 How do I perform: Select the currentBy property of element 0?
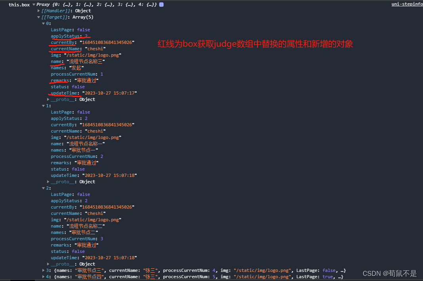click(x=63, y=42)
